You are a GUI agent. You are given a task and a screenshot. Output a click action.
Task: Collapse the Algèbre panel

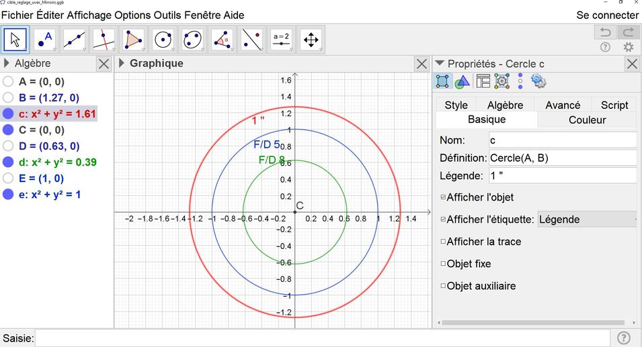point(7,64)
